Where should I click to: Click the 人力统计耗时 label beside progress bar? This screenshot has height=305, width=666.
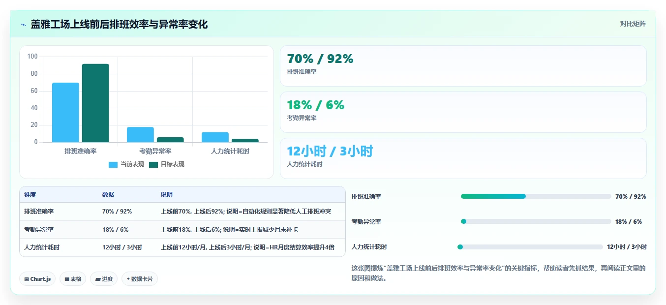pyautogui.click(x=369, y=247)
